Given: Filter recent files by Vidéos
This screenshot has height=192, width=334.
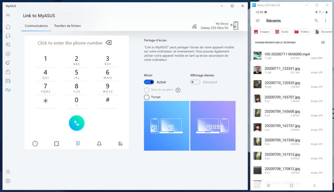Looking at the screenshot, I should tap(302, 32).
